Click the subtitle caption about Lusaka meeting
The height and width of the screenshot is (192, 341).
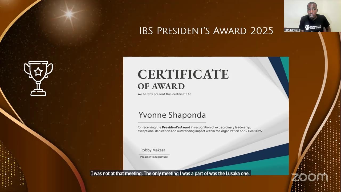tap(170, 173)
